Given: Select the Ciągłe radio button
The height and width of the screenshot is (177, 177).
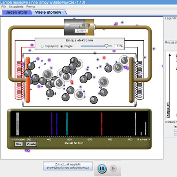Looking at the screenshot, I should 62,46.
